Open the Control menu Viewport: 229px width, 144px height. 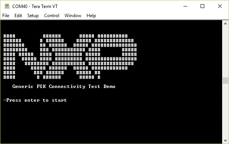click(52, 16)
